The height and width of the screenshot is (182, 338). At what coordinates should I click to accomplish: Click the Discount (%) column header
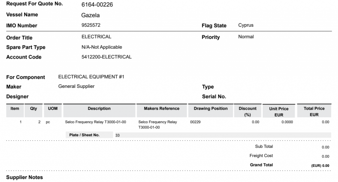(x=248, y=111)
